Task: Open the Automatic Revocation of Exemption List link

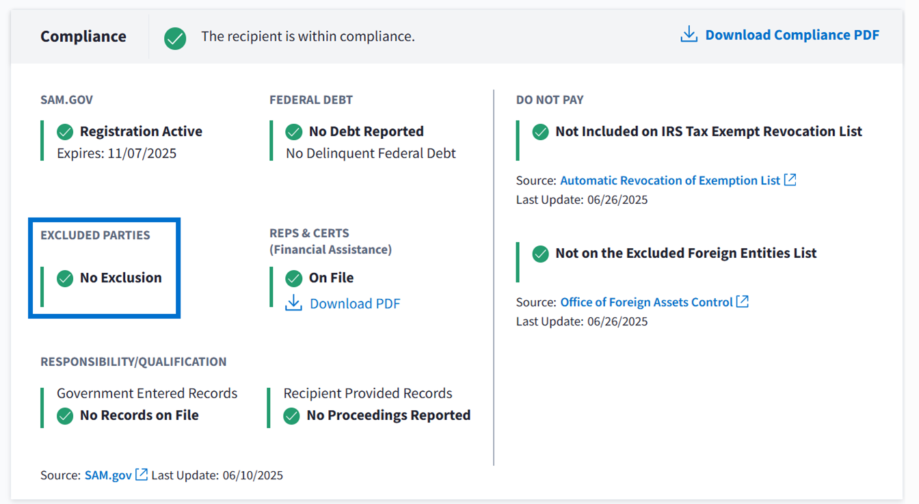Action: pos(669,181)
